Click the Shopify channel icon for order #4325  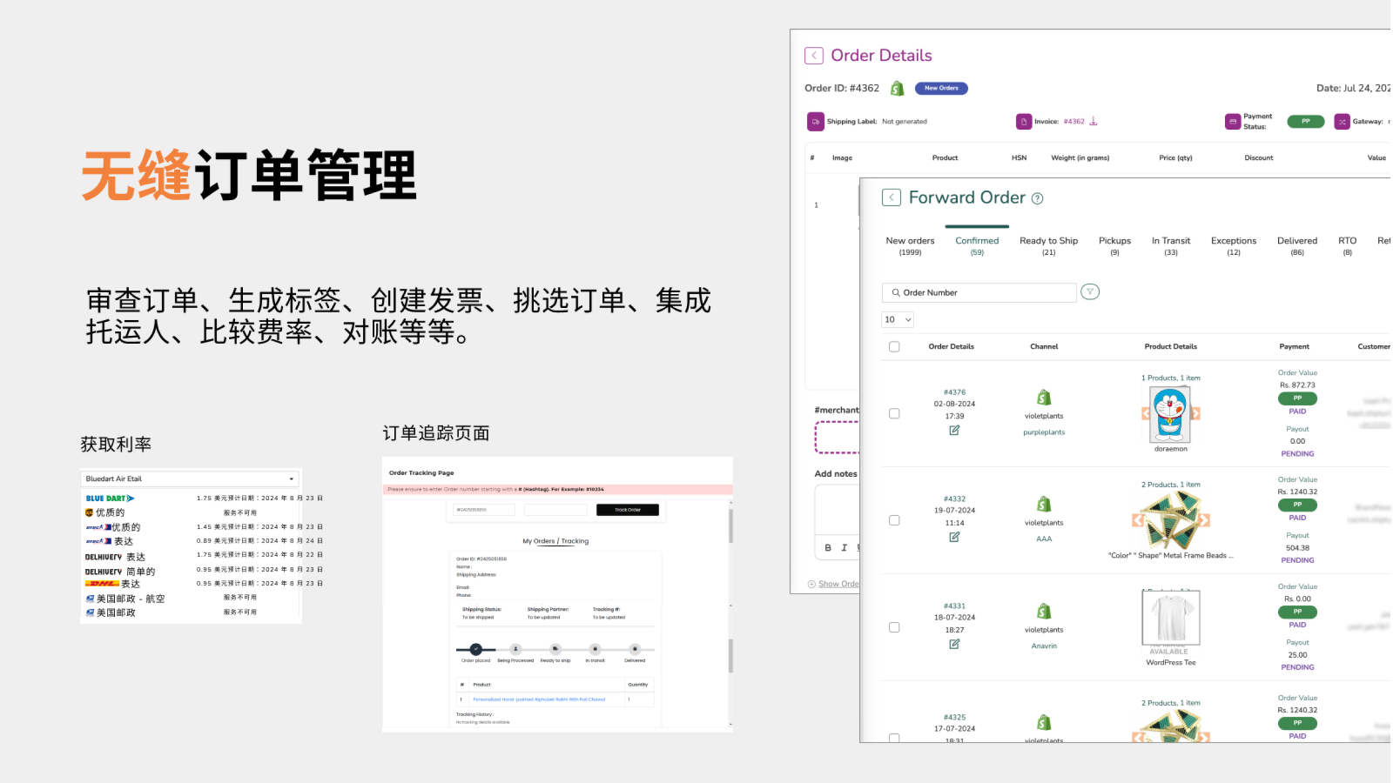[x=1044, y=724]
